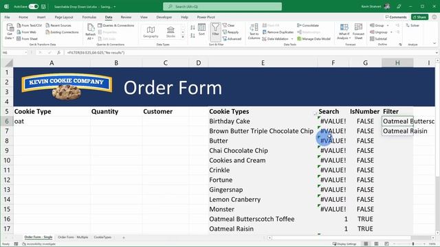Open the CookieTypes sheet tab
The width and height of the screenshot is (440, 247).
(x=102, y=237)
